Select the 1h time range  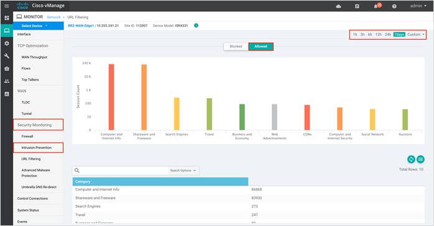355,35
